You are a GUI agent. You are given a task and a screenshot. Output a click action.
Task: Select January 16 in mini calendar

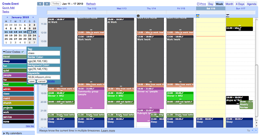[x=30, y=32]
